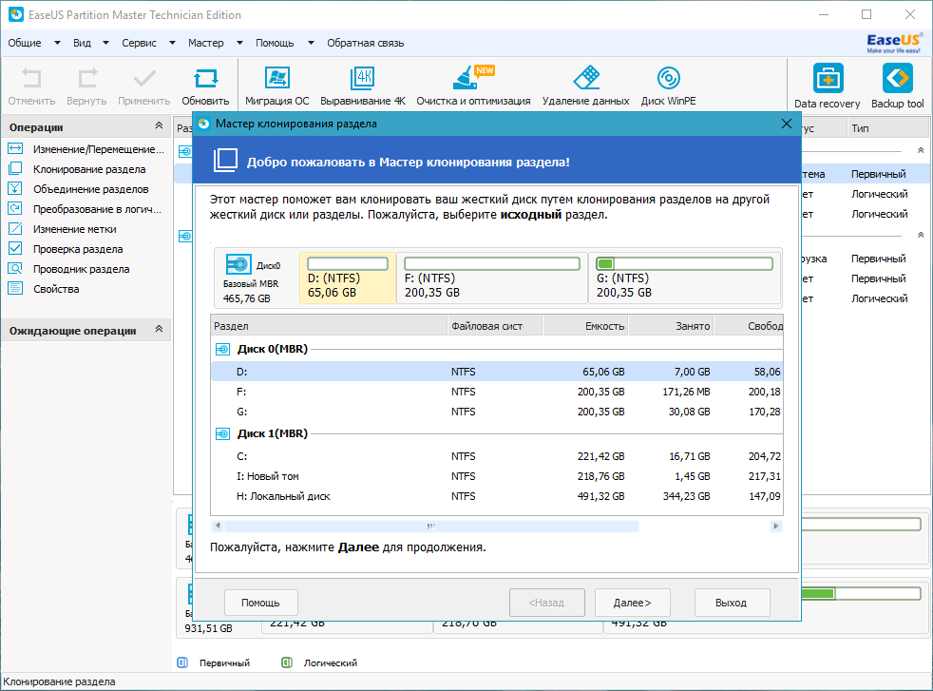Open the Мастер menu
933x691 pixels.
(x=206, y=43)
